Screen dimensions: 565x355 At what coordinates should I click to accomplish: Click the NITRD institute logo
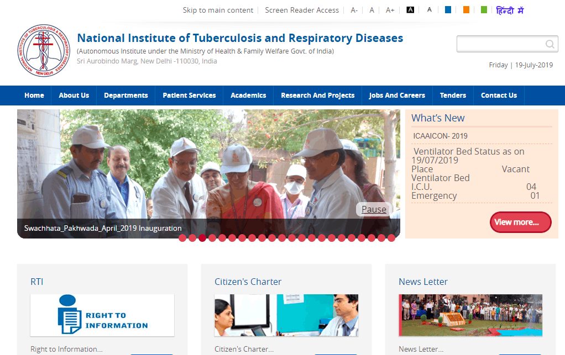tap(44, 50)
